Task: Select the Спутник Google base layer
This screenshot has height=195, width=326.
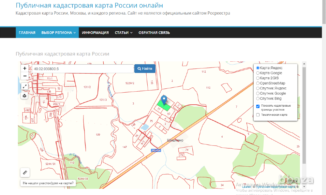Action: click(x=258, y=93)
